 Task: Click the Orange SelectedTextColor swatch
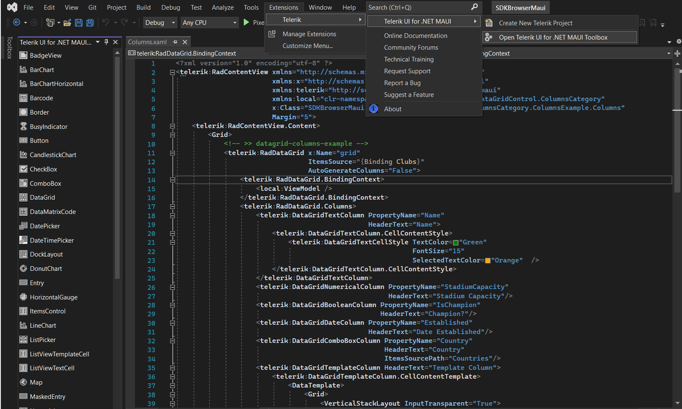point(488,260)
